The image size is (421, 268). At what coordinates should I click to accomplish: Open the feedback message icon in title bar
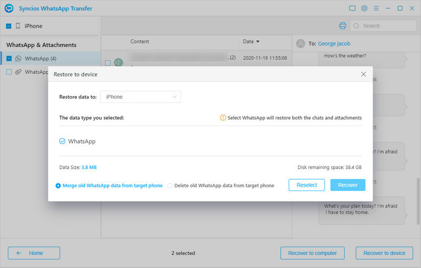click(352, 8)
